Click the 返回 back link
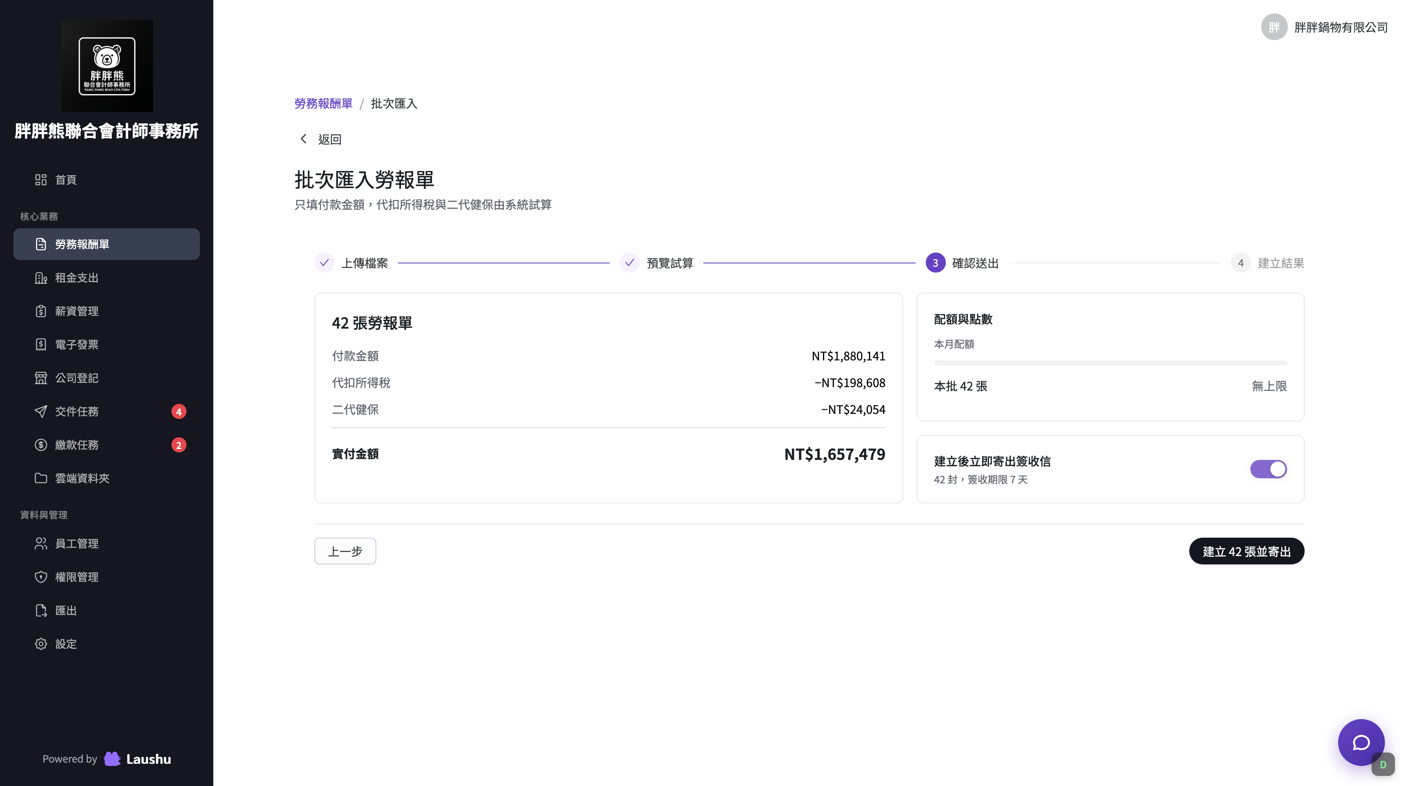Image resolution: width=1405 pixels, height=786 pixels. (320, 139)
